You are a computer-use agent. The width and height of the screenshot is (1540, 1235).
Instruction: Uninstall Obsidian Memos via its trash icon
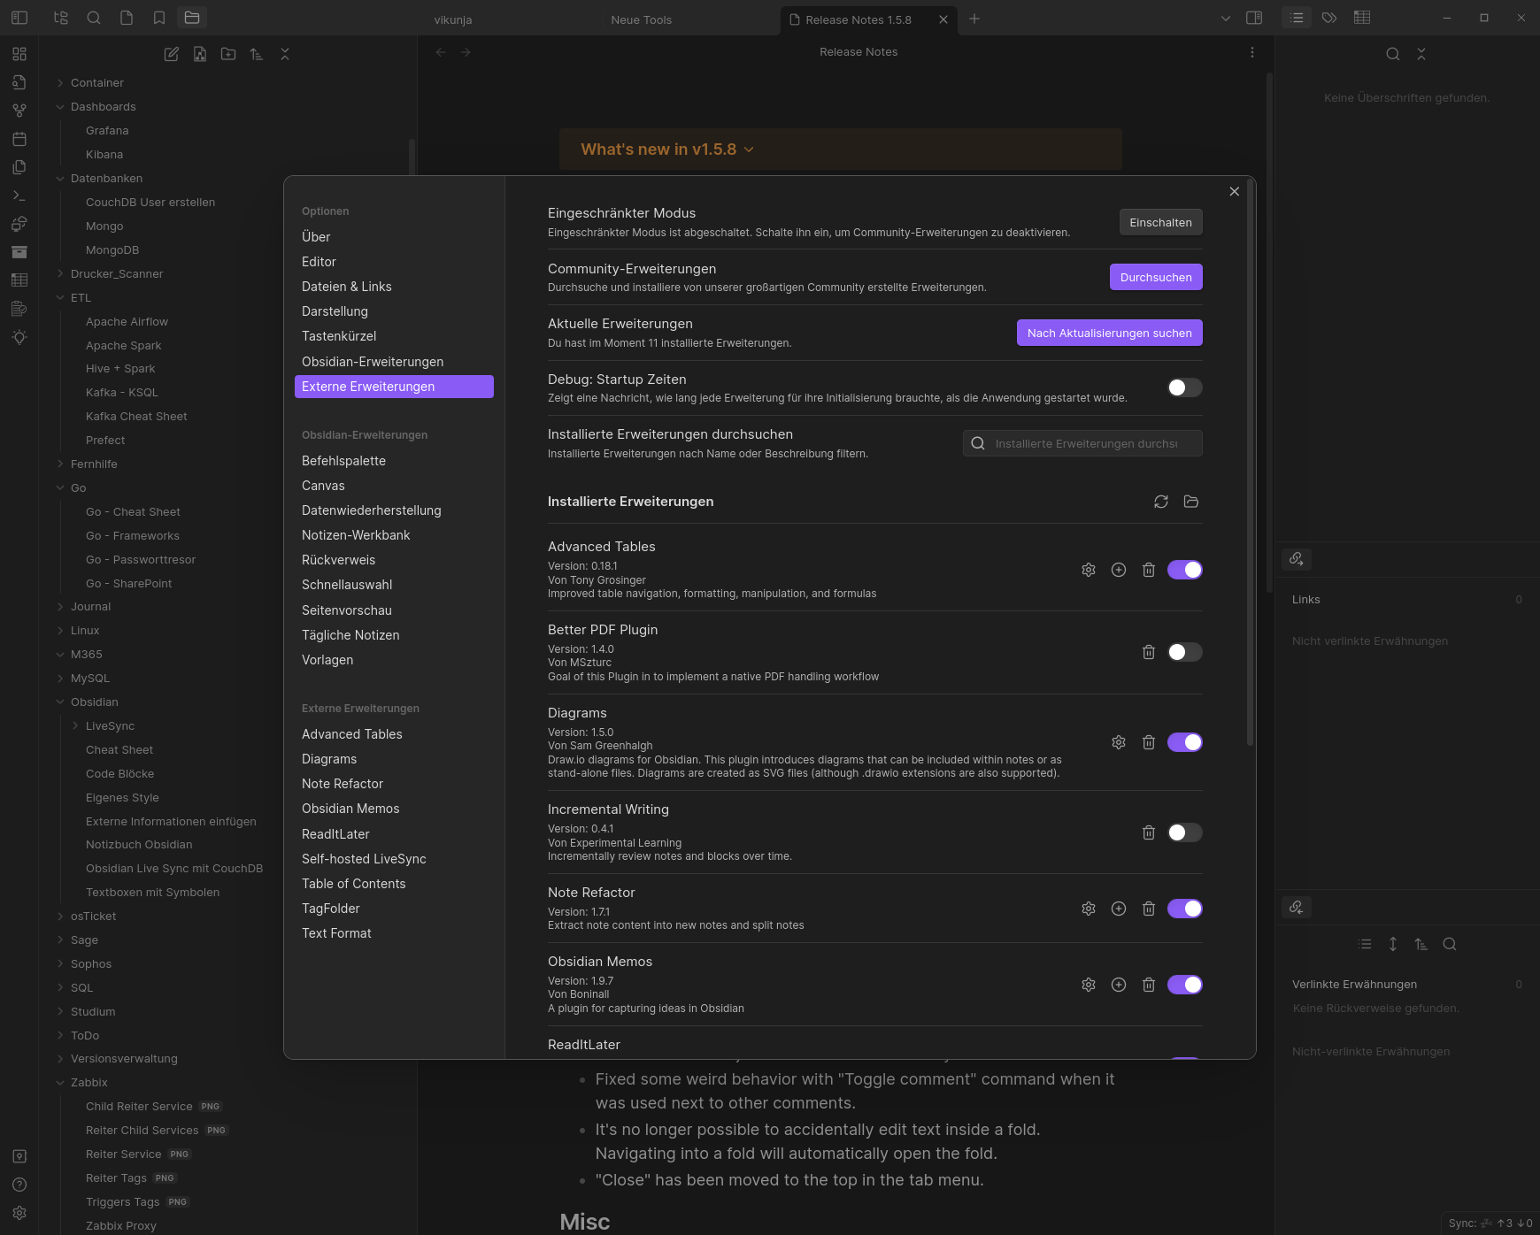[1149, 985]
